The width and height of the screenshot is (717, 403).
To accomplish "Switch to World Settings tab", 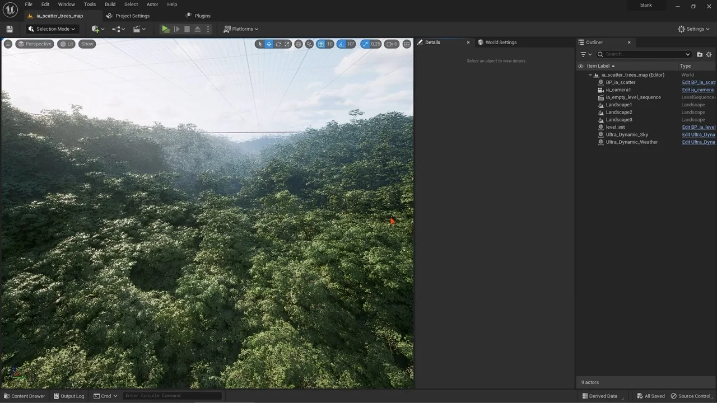I will [500, 43].
